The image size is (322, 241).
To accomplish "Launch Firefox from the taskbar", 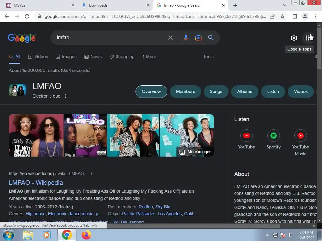I will 86,235.
